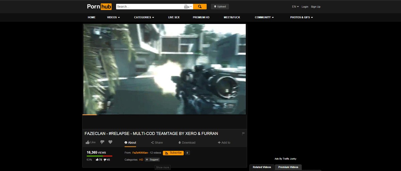Expand the PHOTOS & GIFS nav menu
Image resolution: width=401 pixels, height=171 pixels.
[x=301, y=17]
